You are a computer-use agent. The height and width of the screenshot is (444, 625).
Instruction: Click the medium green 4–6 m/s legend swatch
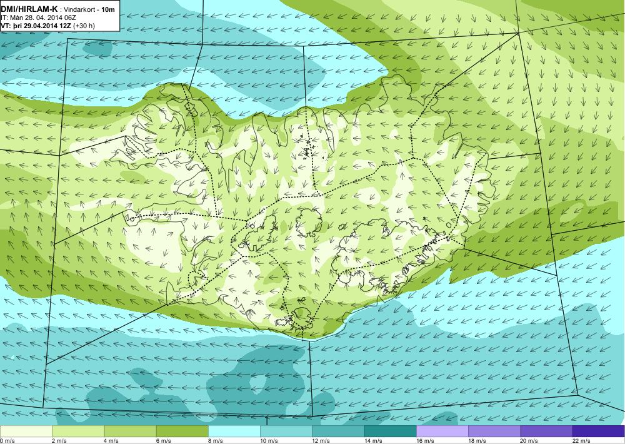(x=131, y=431)
